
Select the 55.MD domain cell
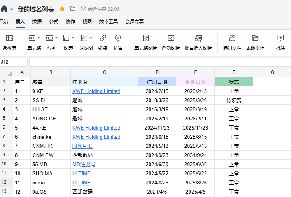click(51, 164)
